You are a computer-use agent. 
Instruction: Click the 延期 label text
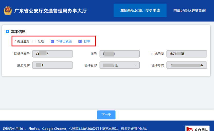[41, 41]
